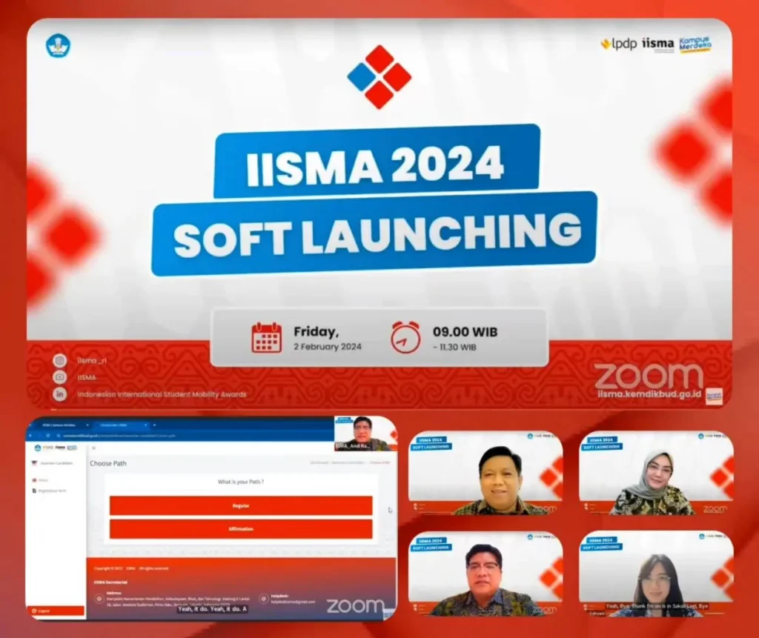Select the woman in hijab video tile
This screenshot has width=759, height=638.
[657, 473]
